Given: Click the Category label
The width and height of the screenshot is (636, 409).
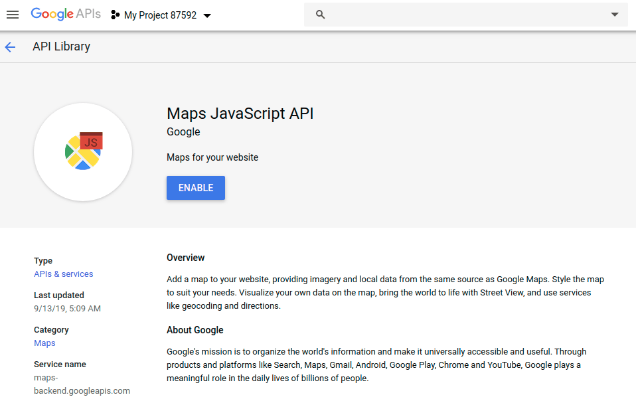Looking at the screenshot, I should coord(52,330).
